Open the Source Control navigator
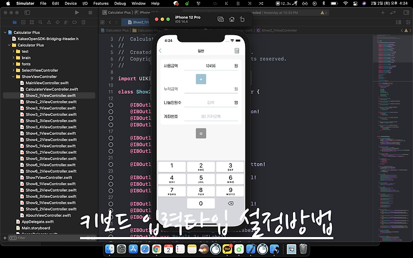413x258 pixels. coord(23,23)
